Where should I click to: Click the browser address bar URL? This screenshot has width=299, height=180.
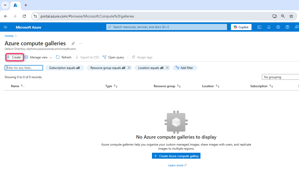87,16
